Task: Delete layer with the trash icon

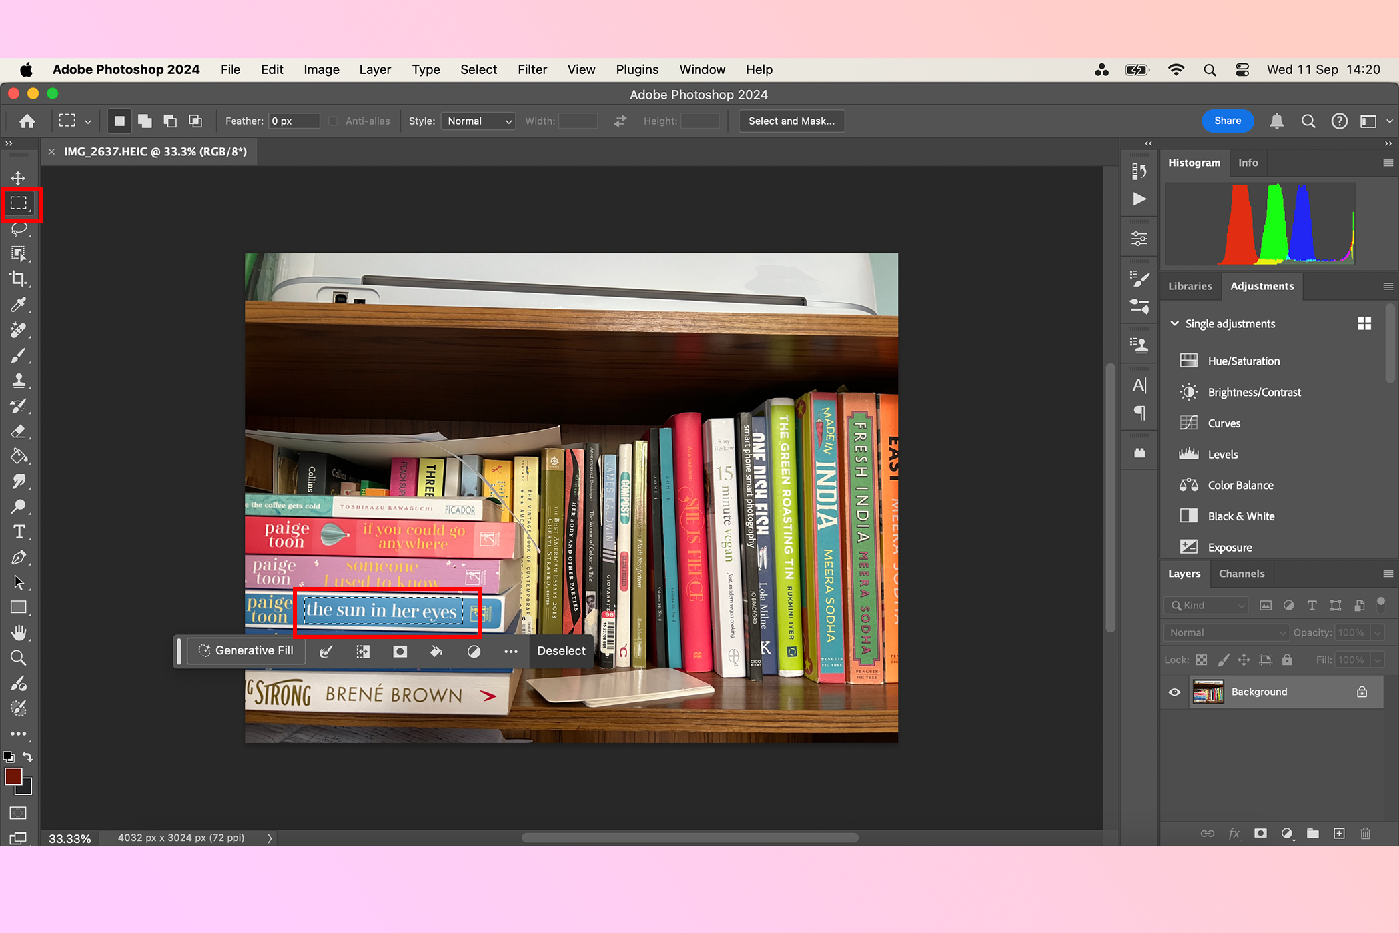Action: (x=1365, y=833)
